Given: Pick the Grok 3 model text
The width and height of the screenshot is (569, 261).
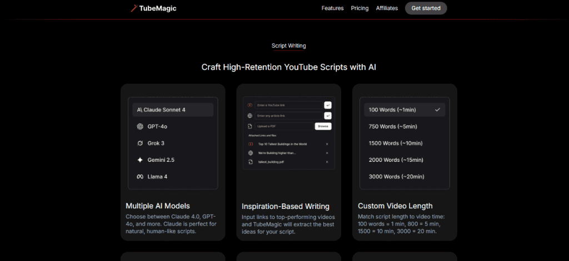Looking at the screenshot, I should (x=156, y=144).
